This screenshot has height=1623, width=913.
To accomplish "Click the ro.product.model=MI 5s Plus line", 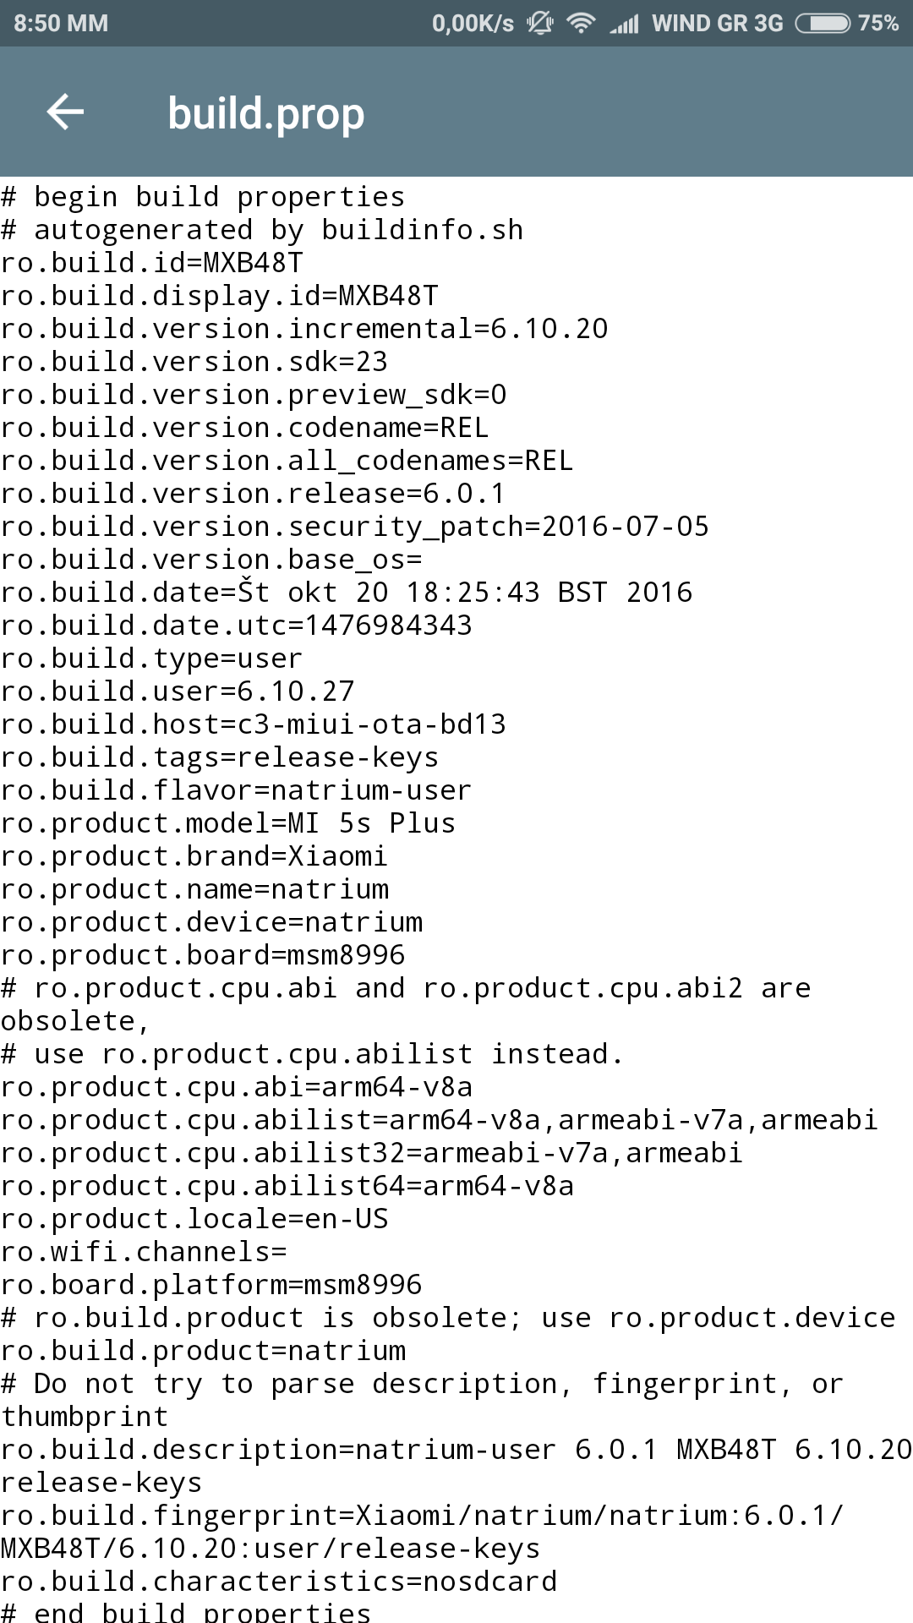I will (228, 823).
